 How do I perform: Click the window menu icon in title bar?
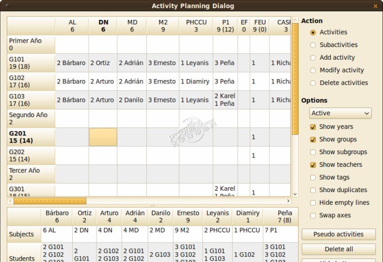click(x=5, y=6)
